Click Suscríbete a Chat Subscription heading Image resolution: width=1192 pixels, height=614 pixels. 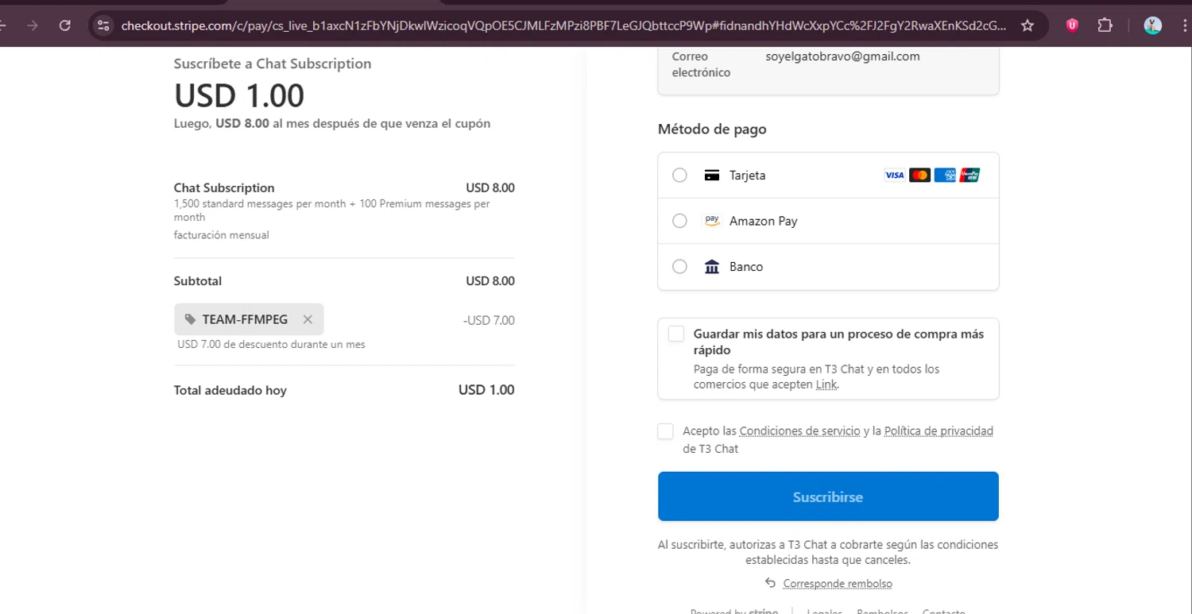[273, 64]
